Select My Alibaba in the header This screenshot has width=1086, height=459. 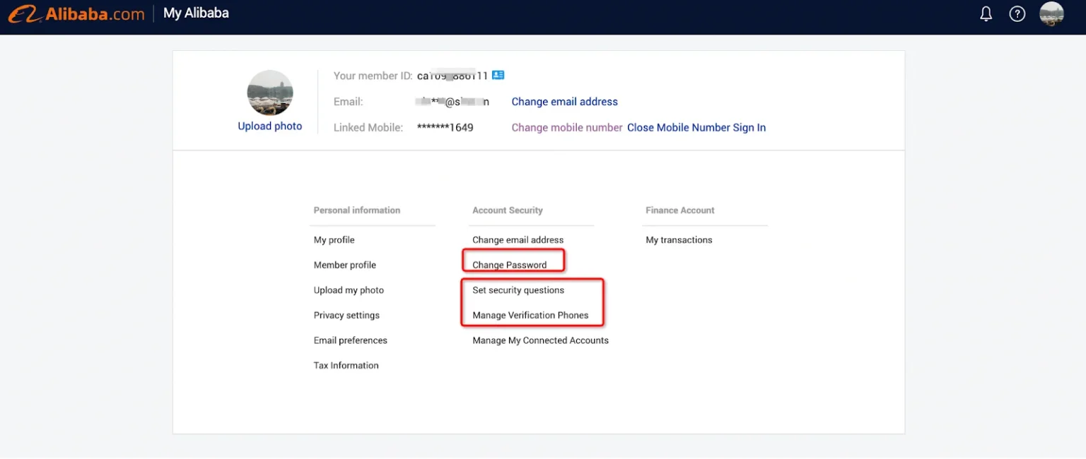coord(196,13)
